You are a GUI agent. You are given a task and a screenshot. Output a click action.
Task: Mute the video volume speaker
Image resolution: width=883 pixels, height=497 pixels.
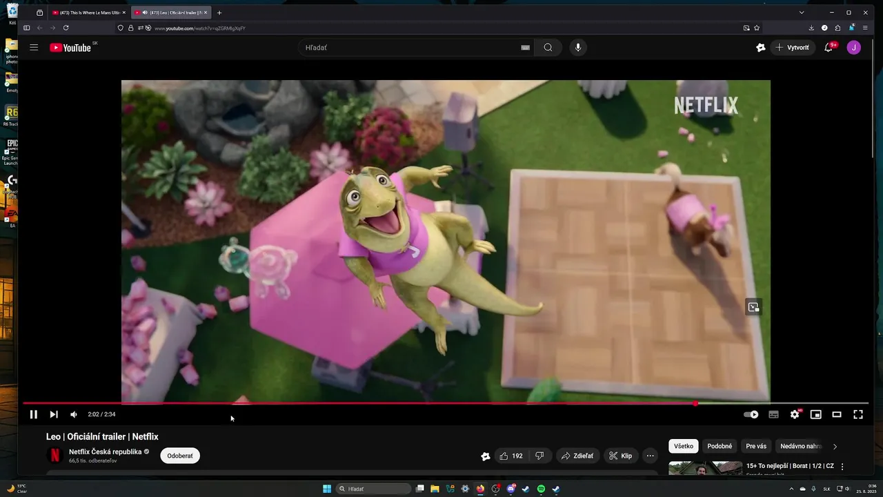click(74, 414)
